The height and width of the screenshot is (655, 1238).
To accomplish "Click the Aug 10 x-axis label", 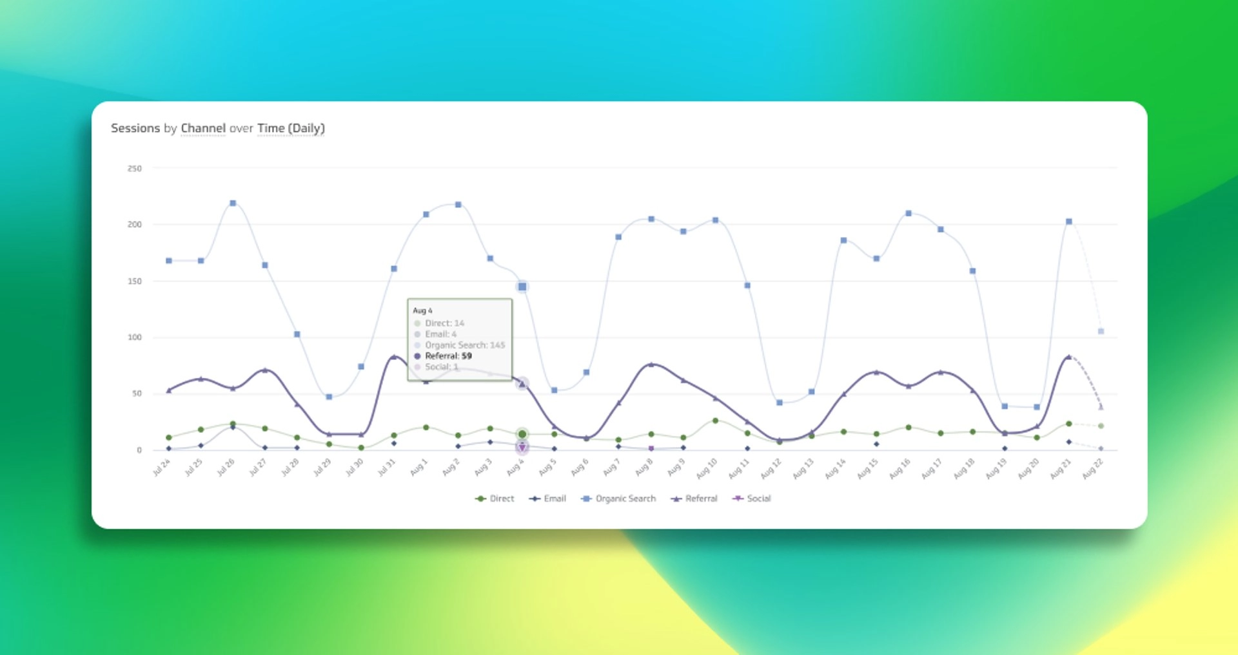I will tap(707, 468).
